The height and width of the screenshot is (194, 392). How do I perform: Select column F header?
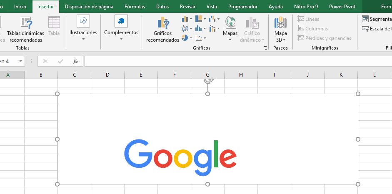tap(175, 75)
